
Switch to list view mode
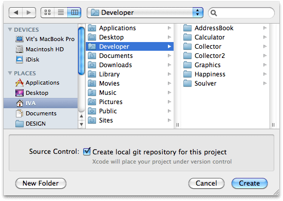61,12
